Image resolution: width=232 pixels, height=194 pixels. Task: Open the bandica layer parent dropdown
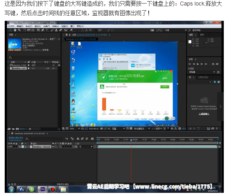(86, 147)
